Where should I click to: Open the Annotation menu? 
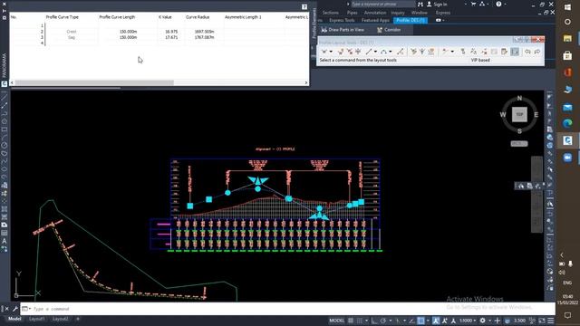pyautogui.click(x=375, y=13)
